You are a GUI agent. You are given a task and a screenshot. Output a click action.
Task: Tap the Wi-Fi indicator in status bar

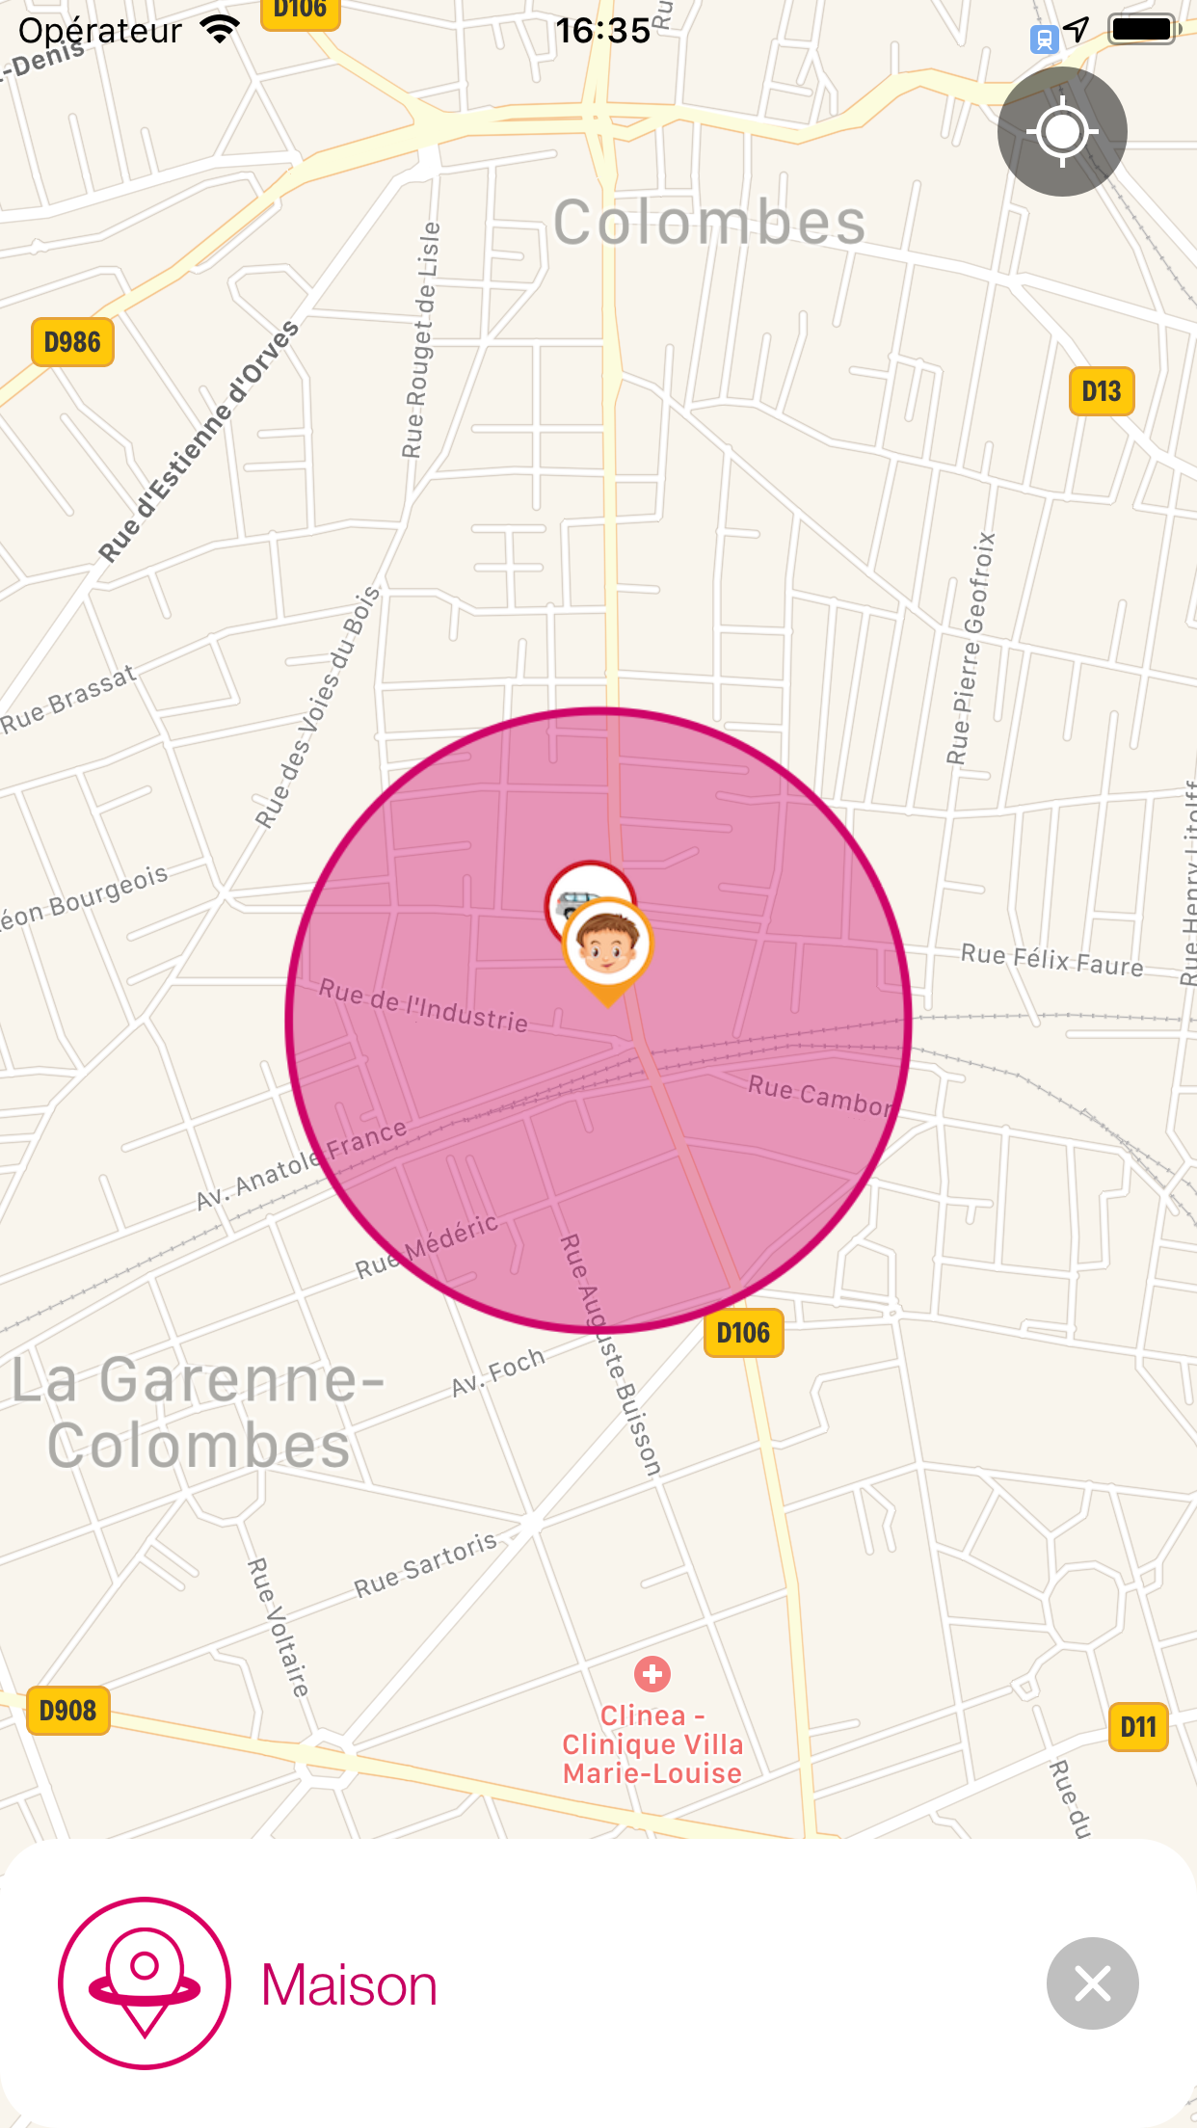(x=221, y=30)
